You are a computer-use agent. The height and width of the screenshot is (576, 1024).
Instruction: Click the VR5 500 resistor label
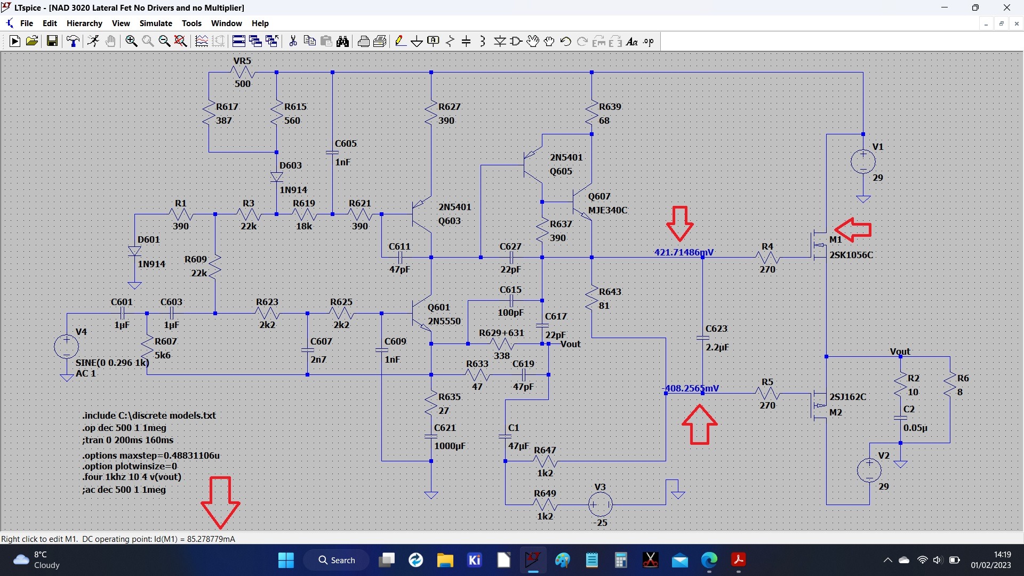[x=242, y=72]
